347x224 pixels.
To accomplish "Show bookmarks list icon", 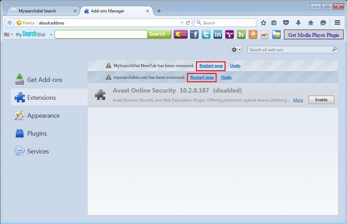I will tap(274, 23).
